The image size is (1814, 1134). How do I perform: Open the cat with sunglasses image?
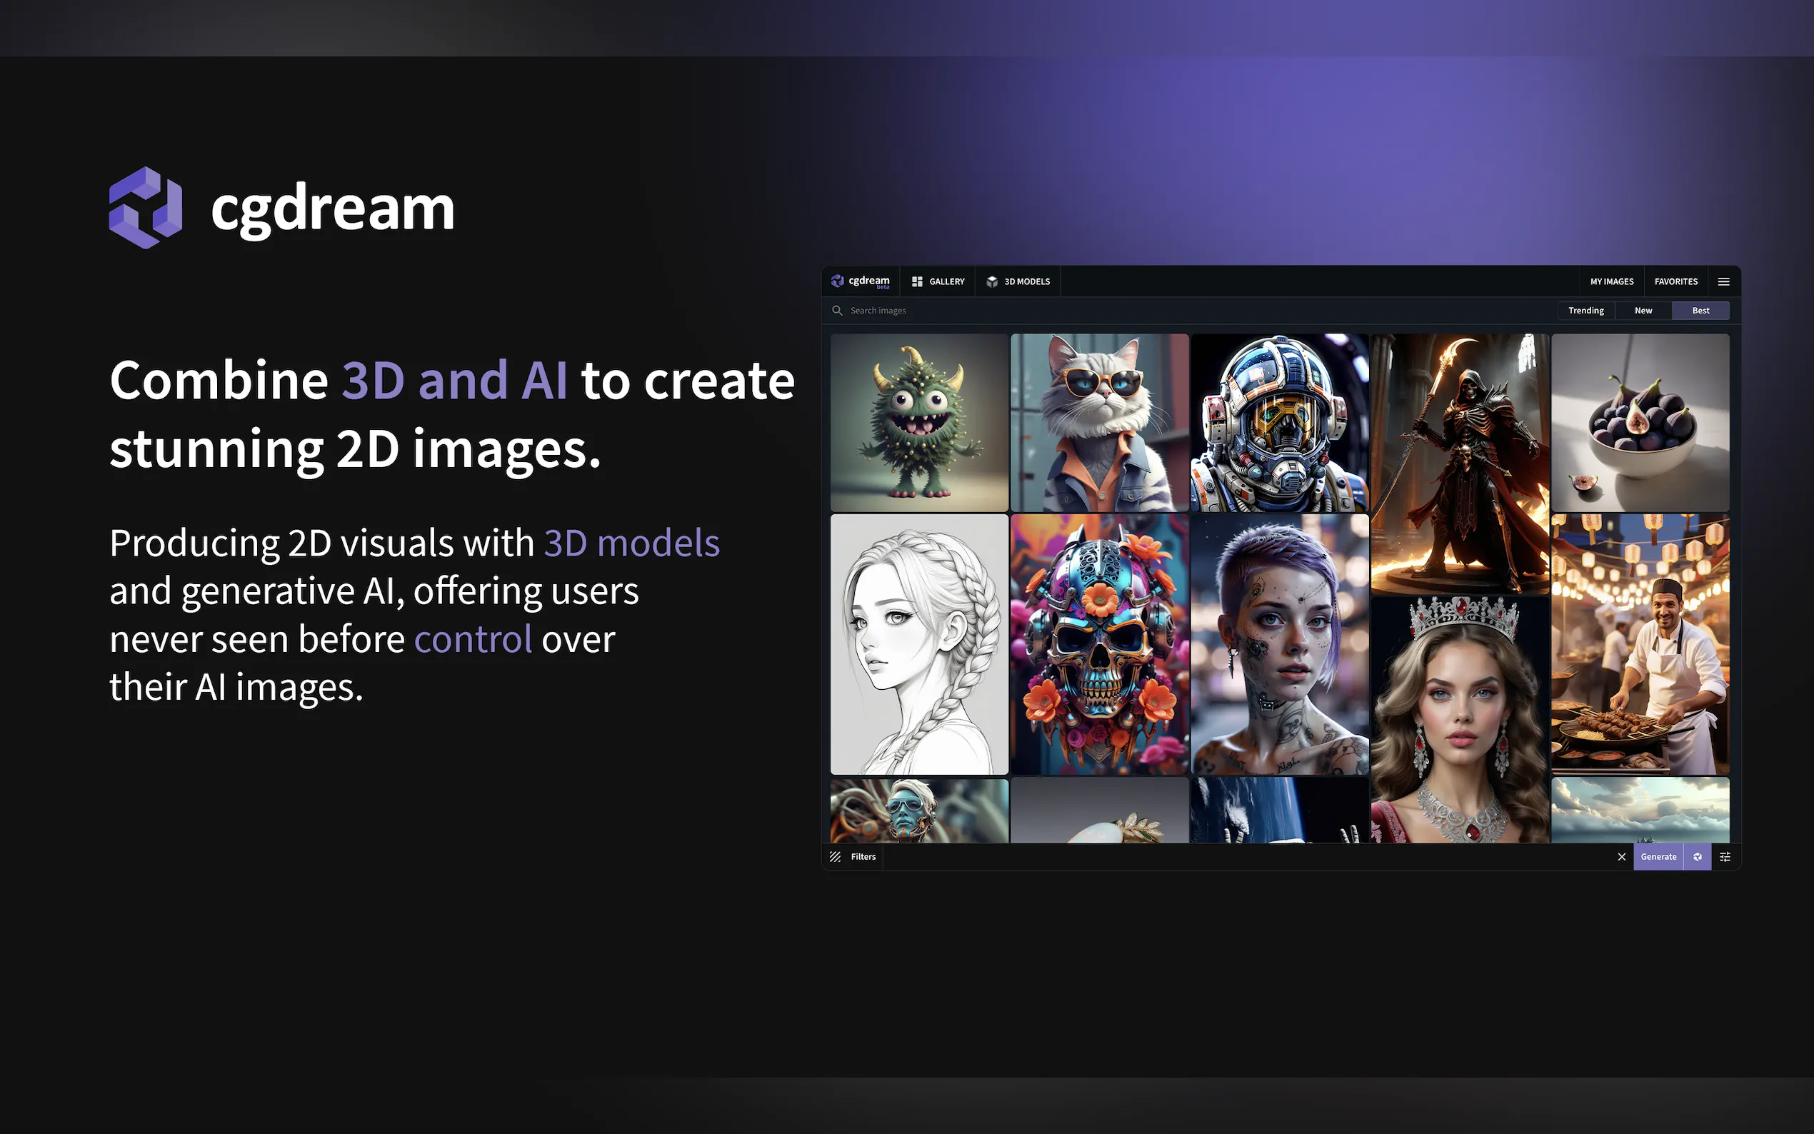pos(1099,422)
